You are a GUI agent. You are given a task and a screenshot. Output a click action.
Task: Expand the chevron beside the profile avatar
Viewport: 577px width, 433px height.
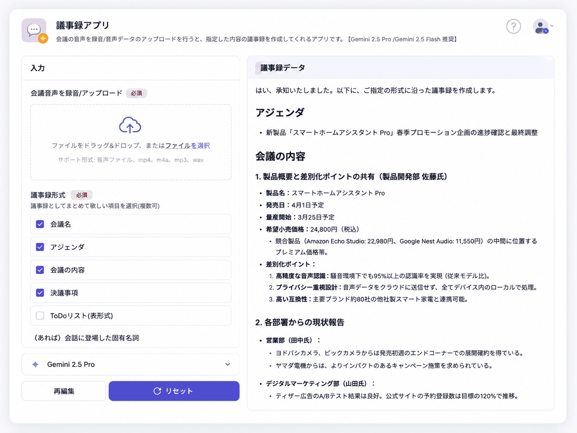click(552, 26)
